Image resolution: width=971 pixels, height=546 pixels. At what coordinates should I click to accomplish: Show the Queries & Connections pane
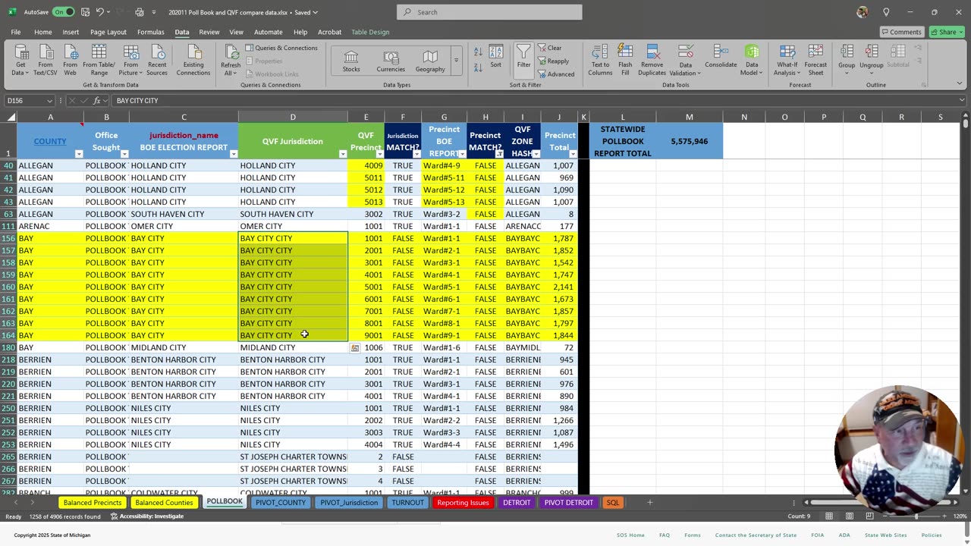281,48
